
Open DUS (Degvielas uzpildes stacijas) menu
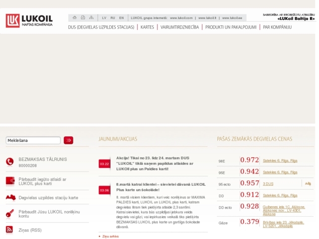pyautogui.click(x=101, y=27)
